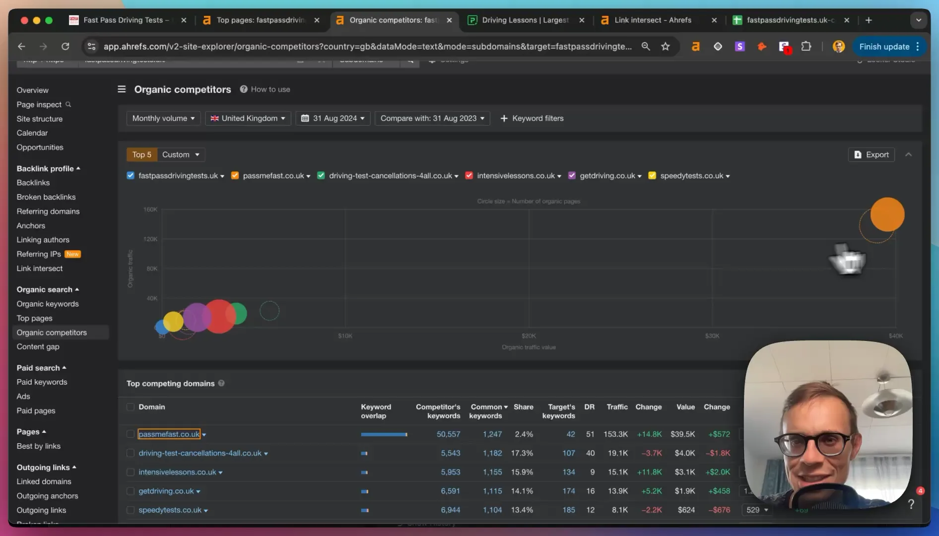Open the hamburger menu beside Organic competitors

tap(122, 89)
